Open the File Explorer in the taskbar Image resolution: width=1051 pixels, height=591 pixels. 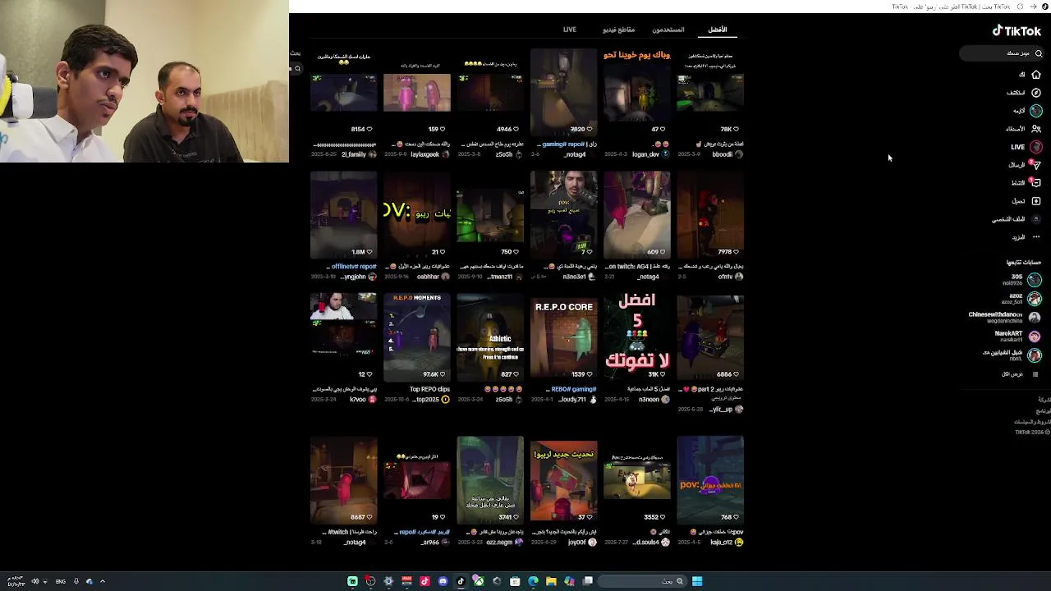pyautogui.click(x=551, y=581)
